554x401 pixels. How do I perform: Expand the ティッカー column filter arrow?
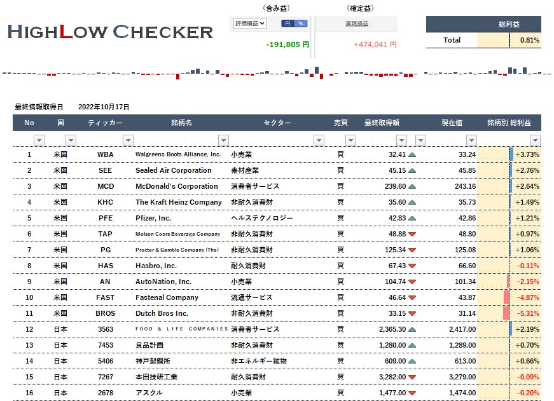128,140
